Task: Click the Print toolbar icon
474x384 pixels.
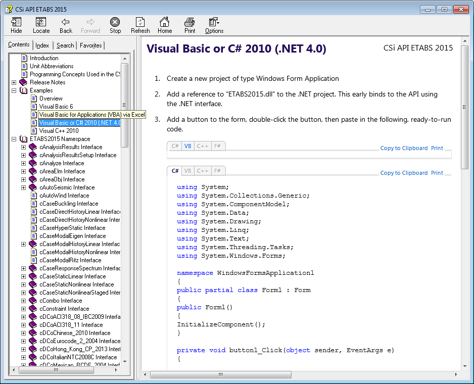Action: coord(189,25)
